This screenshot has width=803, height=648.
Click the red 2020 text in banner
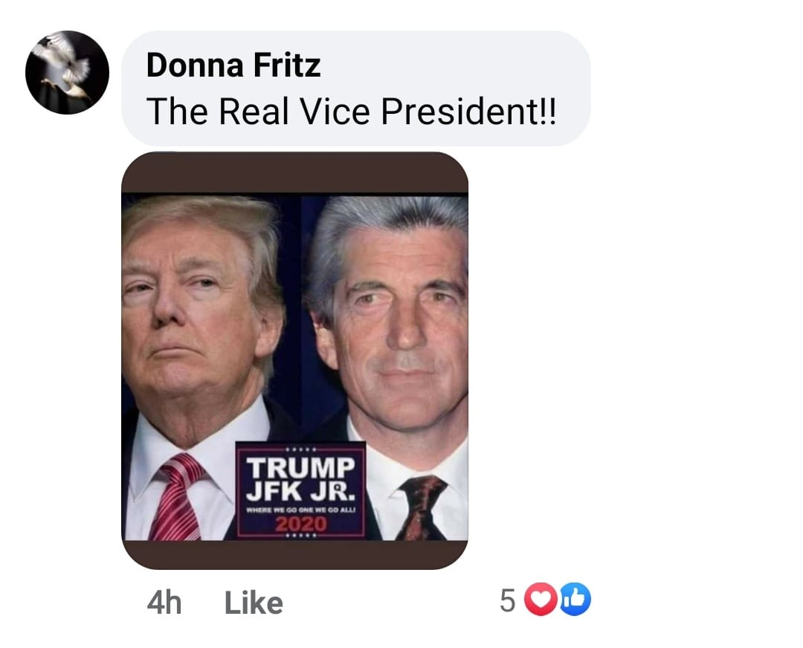(x=300, y=524)
